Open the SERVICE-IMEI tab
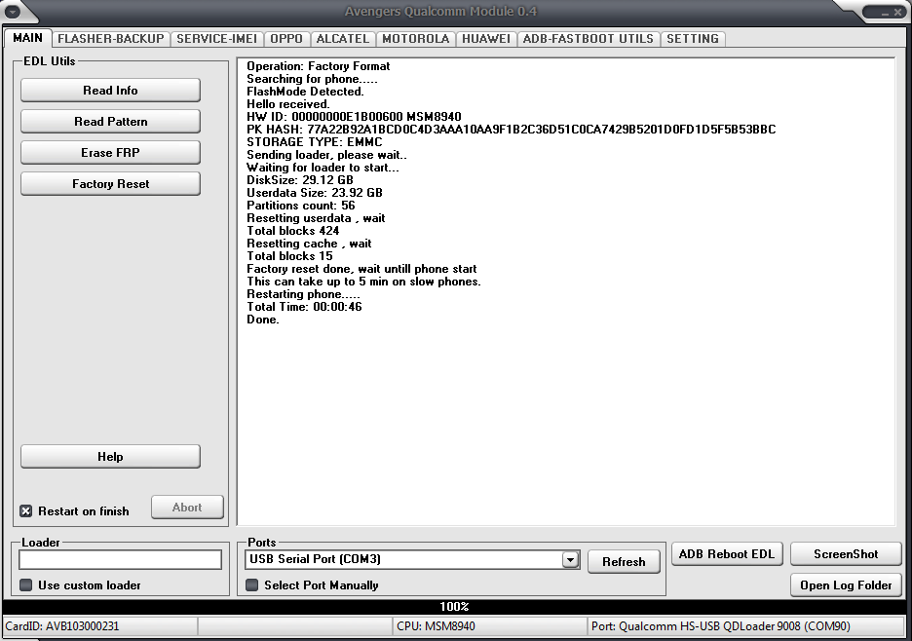The height and width of the screenshot is (641, 912). [216, 38]
